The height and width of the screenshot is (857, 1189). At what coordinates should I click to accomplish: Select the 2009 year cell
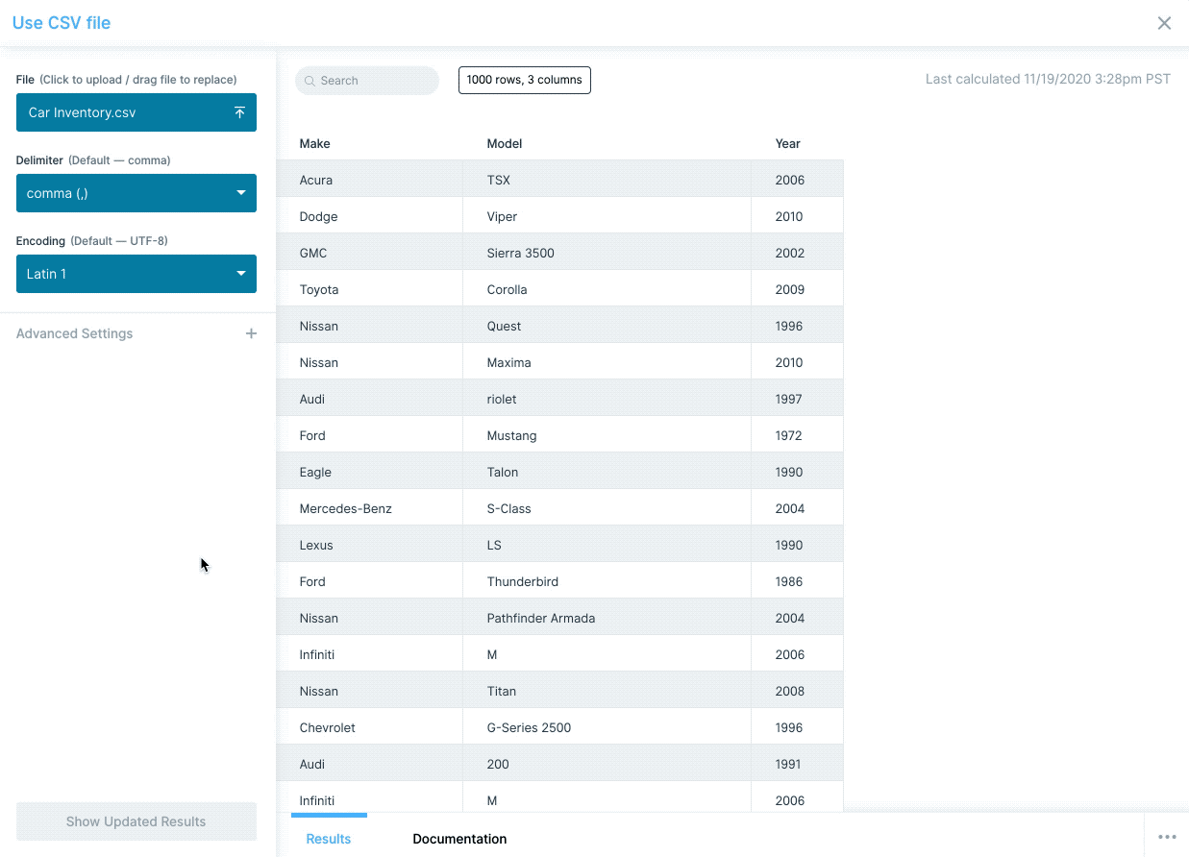pos(798,289)
